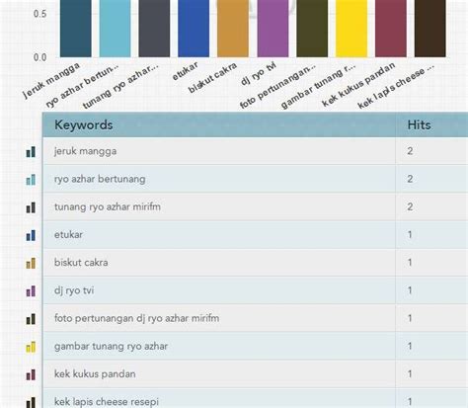
Task: Click chart icon beside dj ryo tvi row
Action: [x=31, y=291]
